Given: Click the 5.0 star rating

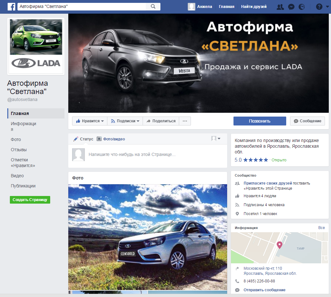Looking at the screenshot, I should (x=251, y=160).
